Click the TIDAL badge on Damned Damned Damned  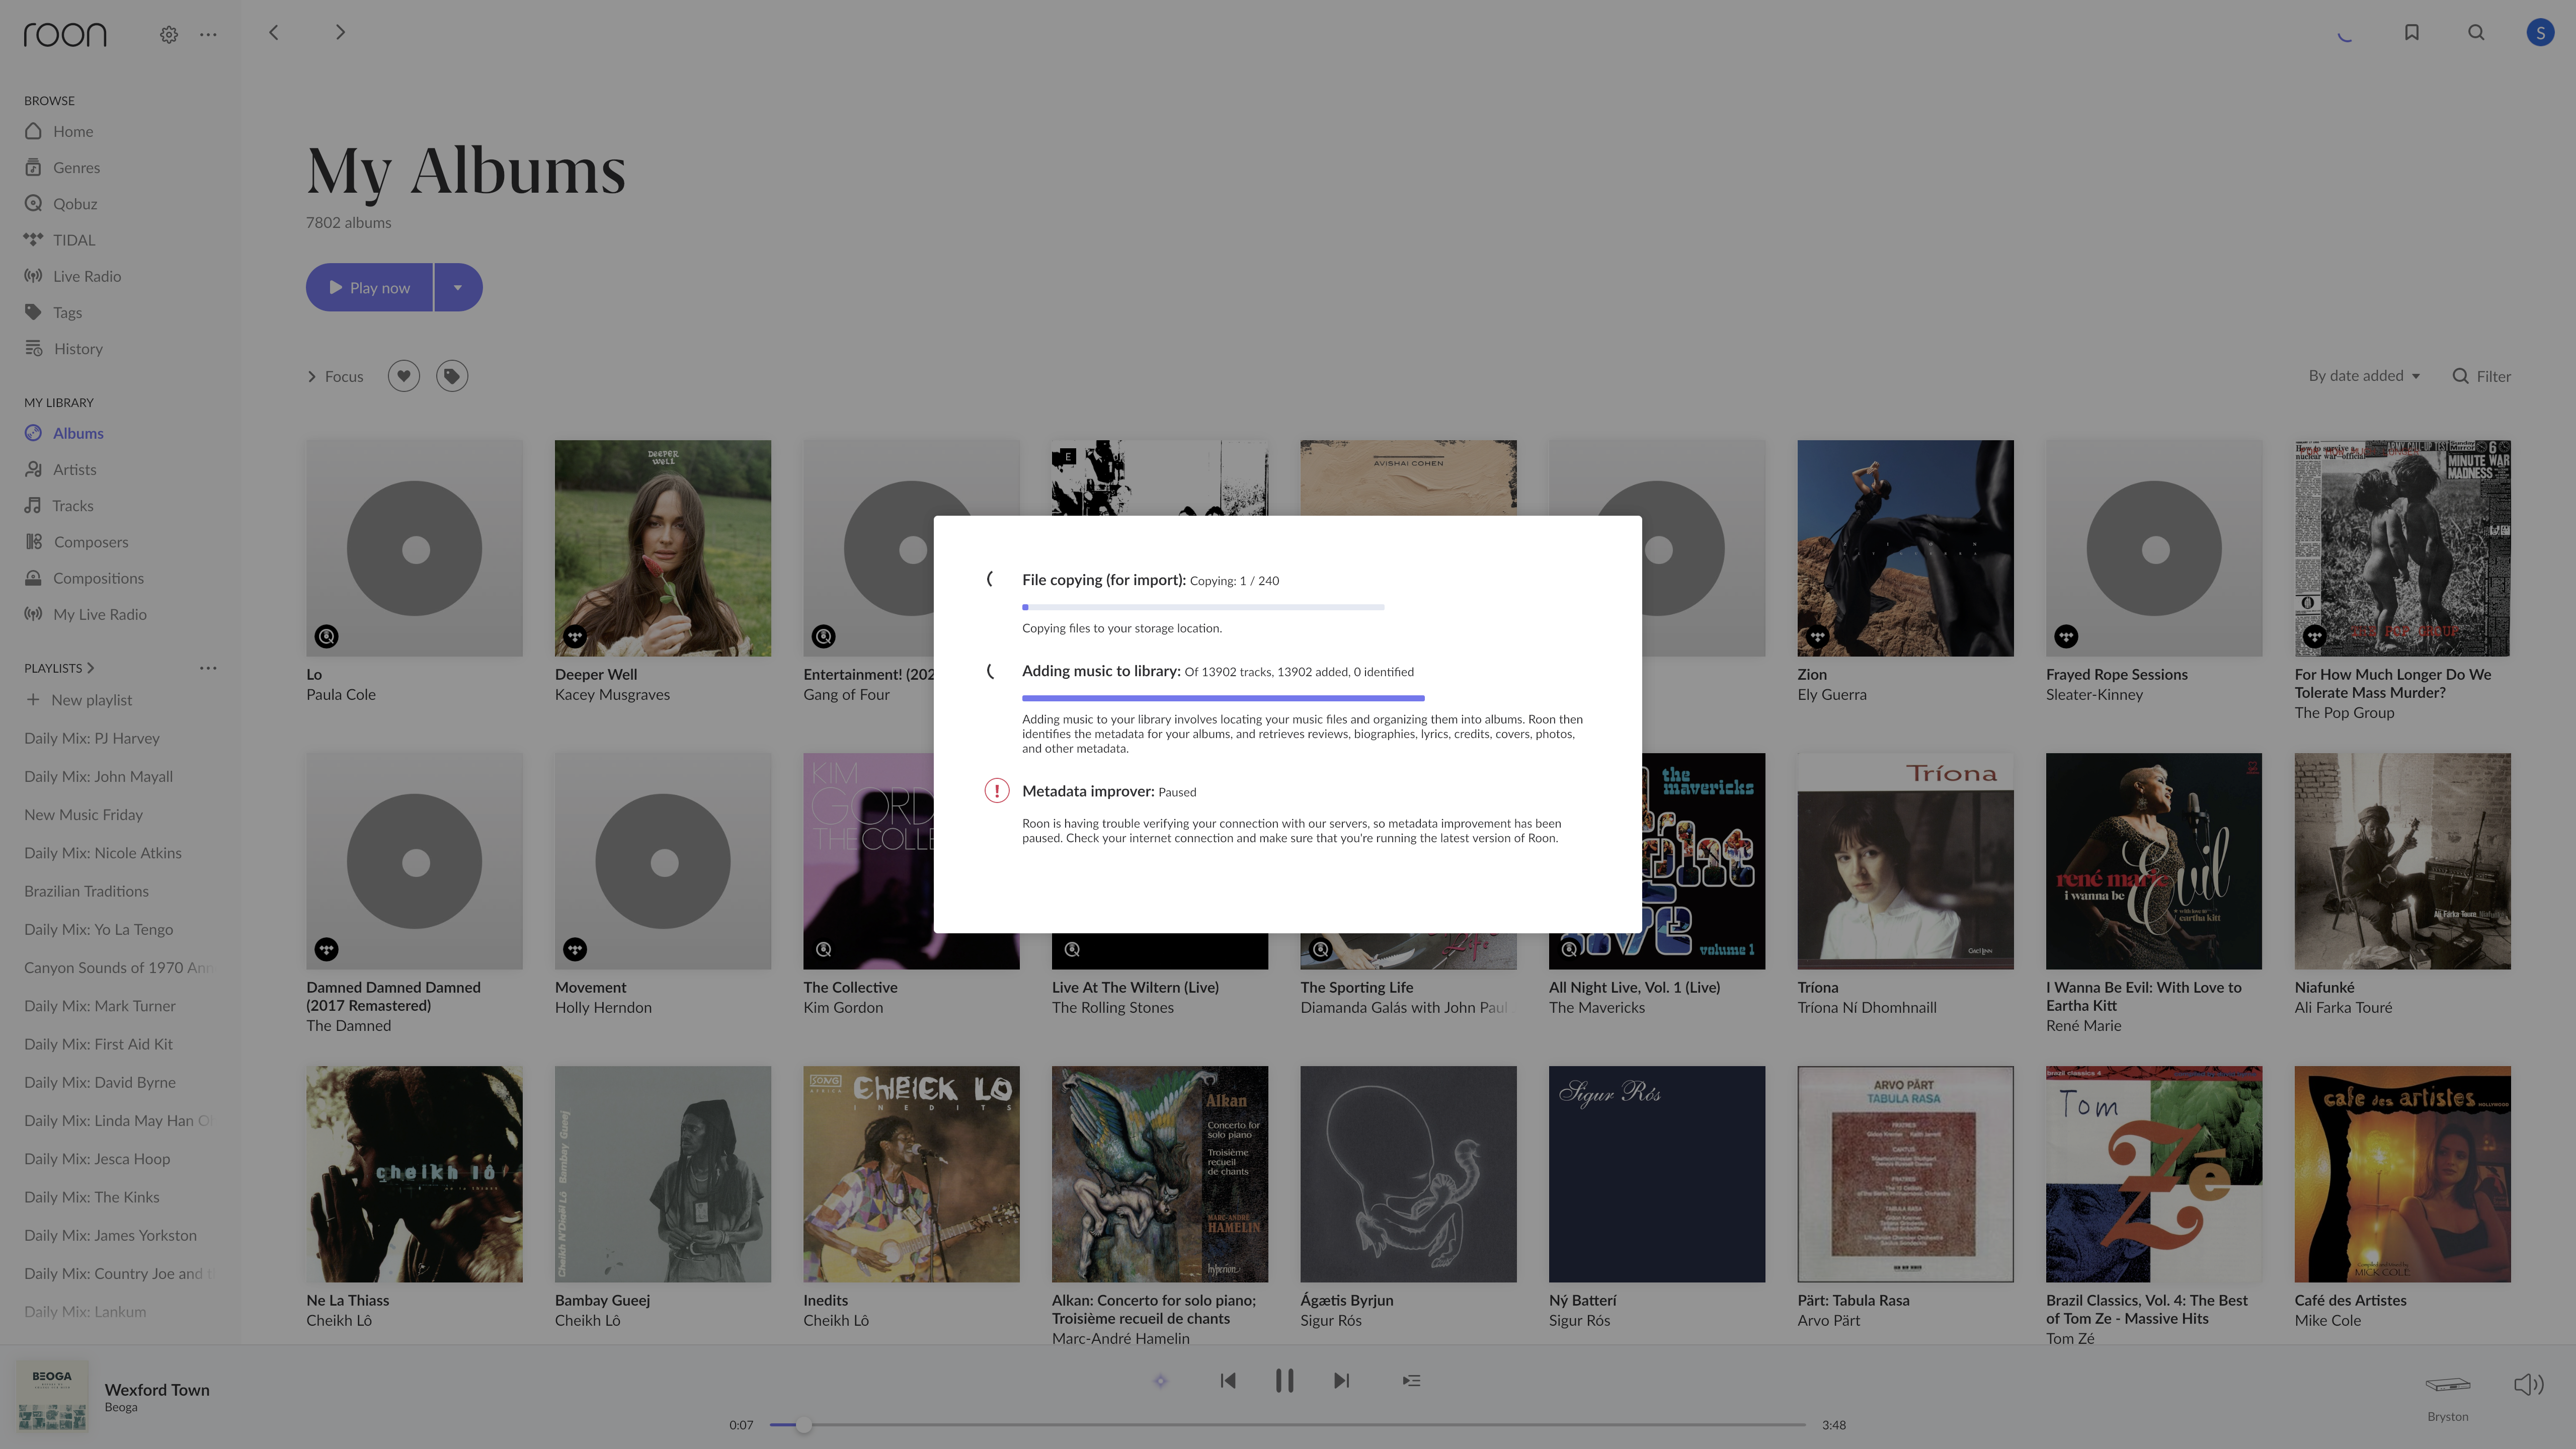(x=326, y=949)
